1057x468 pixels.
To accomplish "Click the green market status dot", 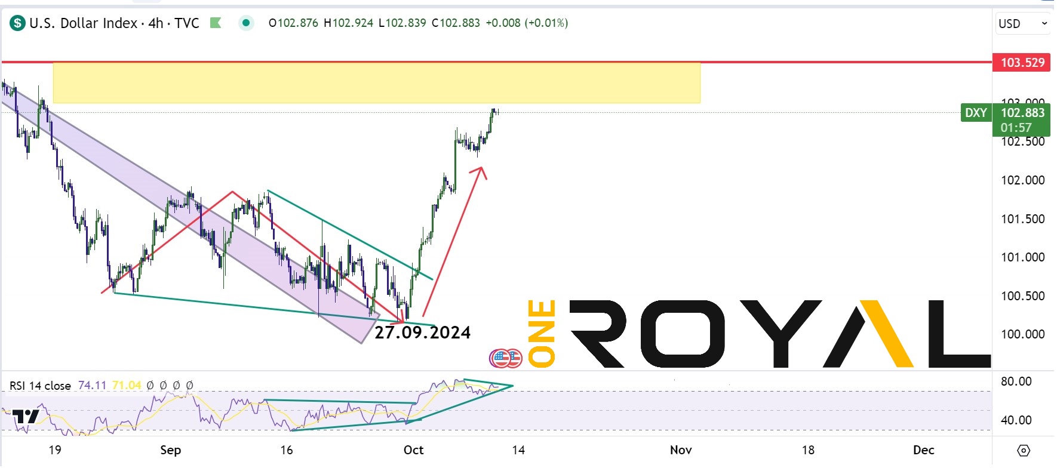I will (245, 23).
